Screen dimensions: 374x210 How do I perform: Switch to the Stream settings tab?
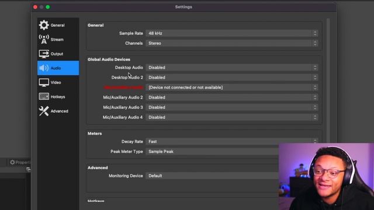[58, 39]
